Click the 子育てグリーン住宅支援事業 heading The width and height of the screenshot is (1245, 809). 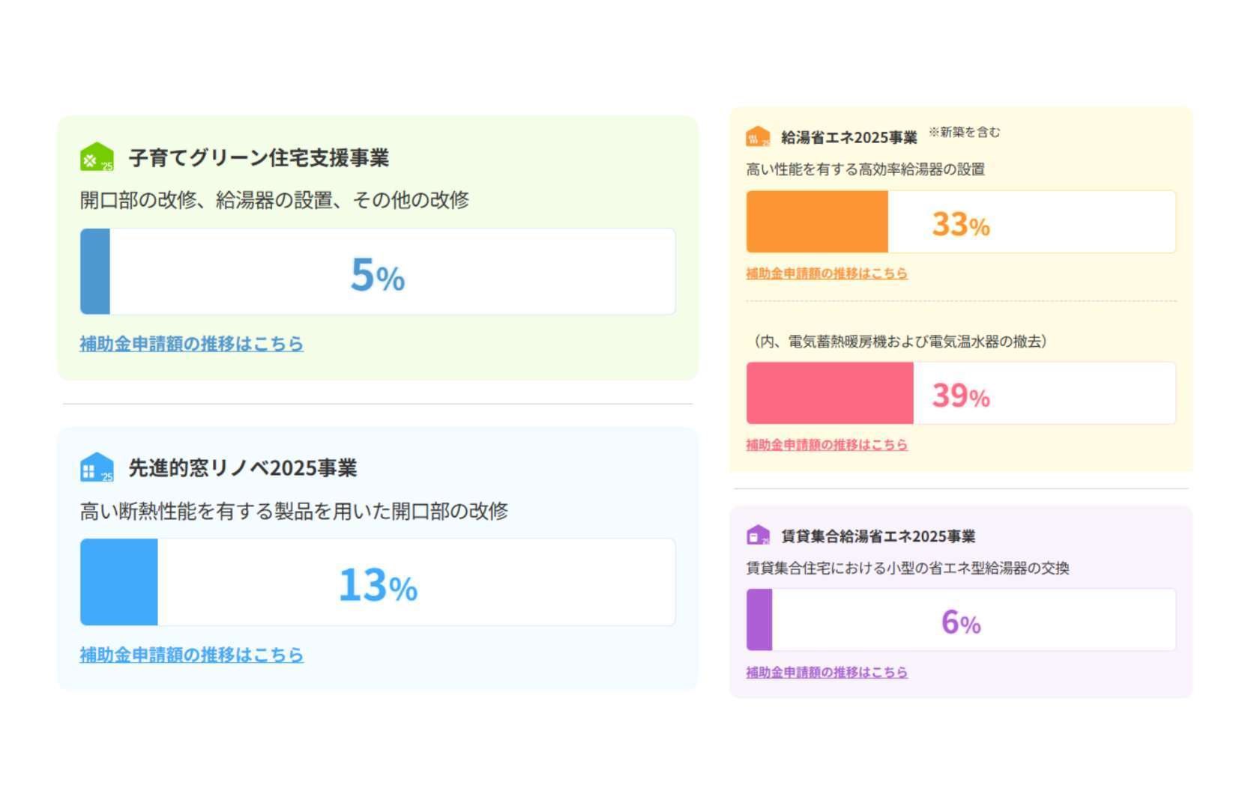coord(259,158)
